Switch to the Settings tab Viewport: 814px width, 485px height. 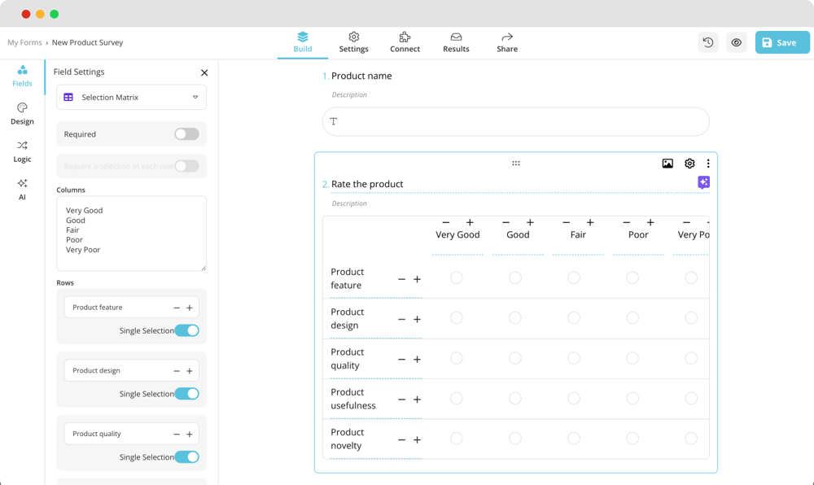pos(353,42)
